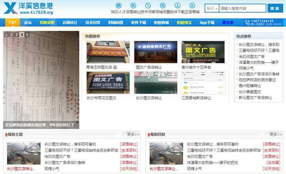Screen dimensions: 286x174
Task: Open the 江西县城新店转让 thumbnail image
Action: click(x=197, y=83)
